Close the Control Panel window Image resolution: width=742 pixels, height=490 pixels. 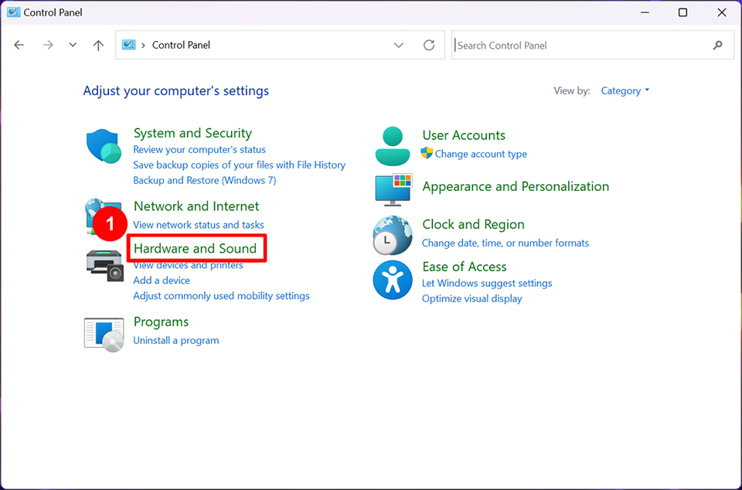[722, 12]
